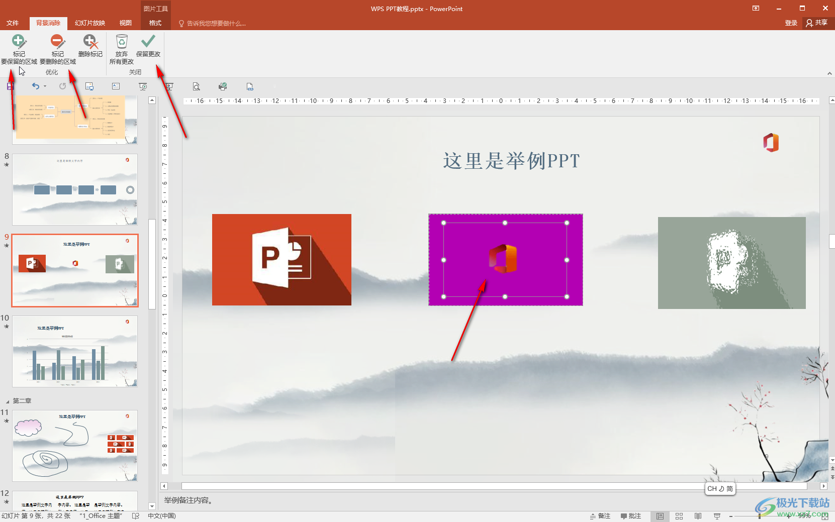The width and height of the screenshot is (835, 522).
Task: Click the horizontal scrollbar right arrow
Action: [x=823, y=486]
